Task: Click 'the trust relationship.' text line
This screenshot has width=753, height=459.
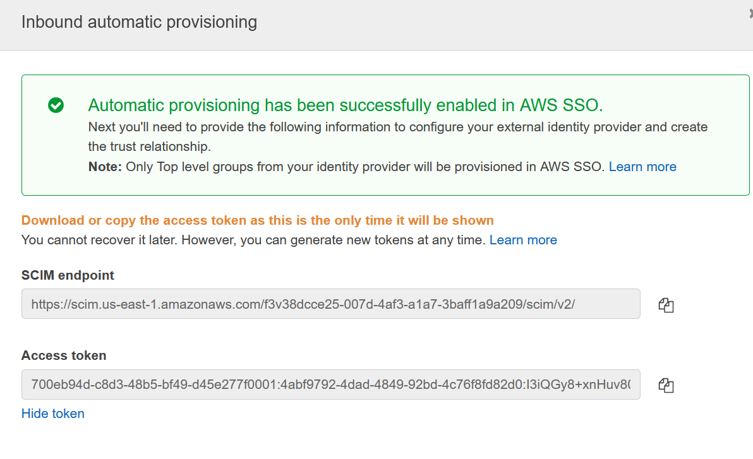Action: click(x=149, y=146)
